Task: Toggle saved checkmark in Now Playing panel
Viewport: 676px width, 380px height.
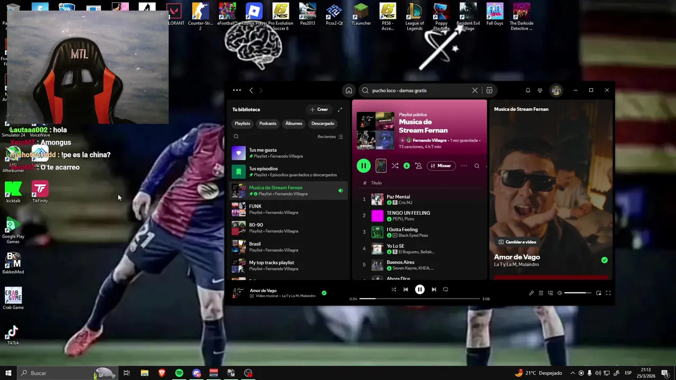Action: coord(604,260)
